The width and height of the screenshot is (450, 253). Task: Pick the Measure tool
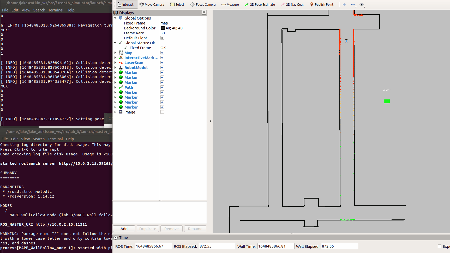[x=230, y=4]
